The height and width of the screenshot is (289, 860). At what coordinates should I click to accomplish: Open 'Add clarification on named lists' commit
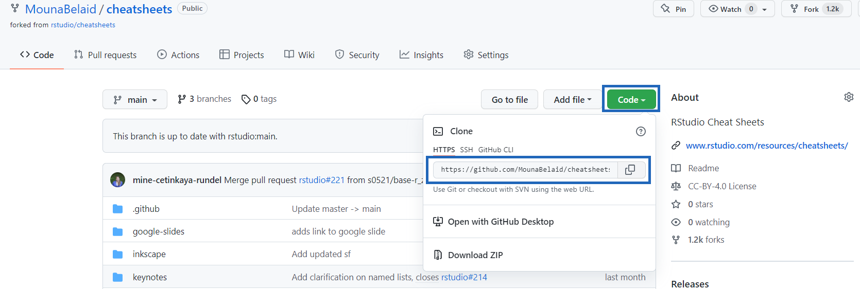tap(352, 277)
